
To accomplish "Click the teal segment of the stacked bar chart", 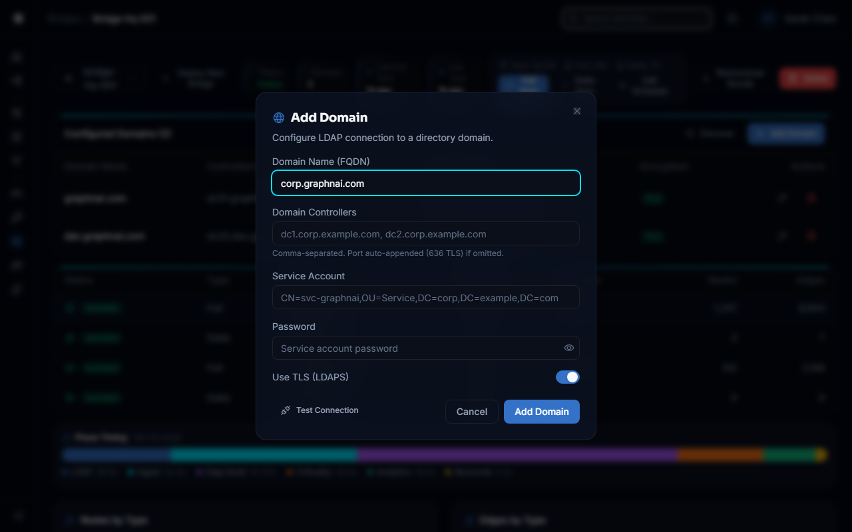I will (263, 454).
